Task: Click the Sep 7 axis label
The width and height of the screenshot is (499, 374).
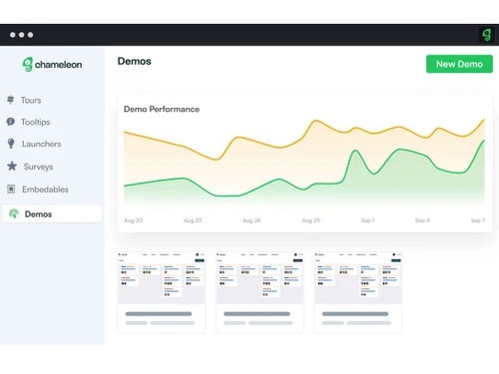Action: 478,220
